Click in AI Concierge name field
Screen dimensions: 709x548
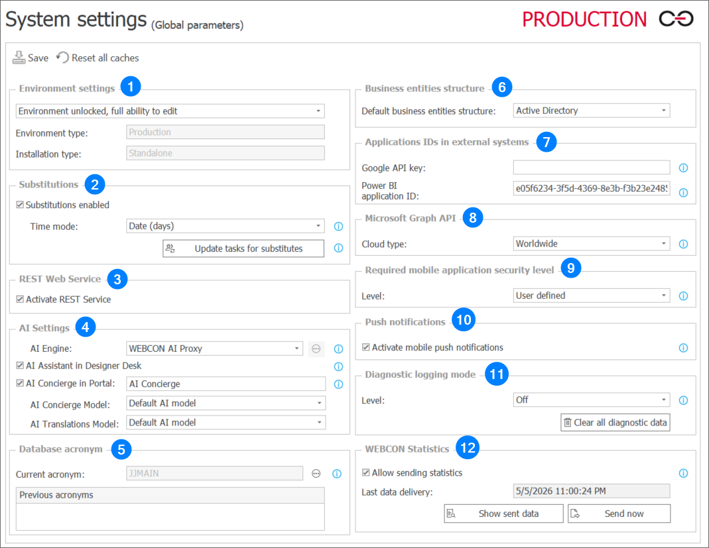click(x=226, y=384)
